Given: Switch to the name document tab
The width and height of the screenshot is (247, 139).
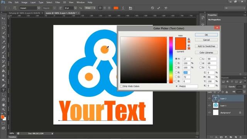Looking at the screenshot, I should [x=61, y=13].
